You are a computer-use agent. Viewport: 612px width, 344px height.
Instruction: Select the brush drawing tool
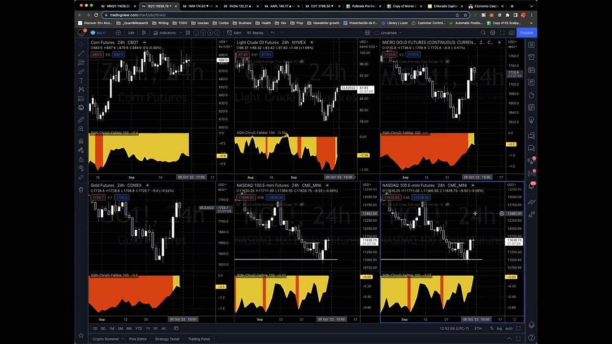[x=81, y=71]
